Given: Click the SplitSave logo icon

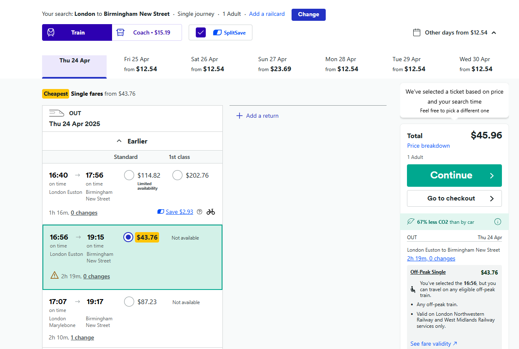Looking at the screenshot, I should (x=217, y=32).
